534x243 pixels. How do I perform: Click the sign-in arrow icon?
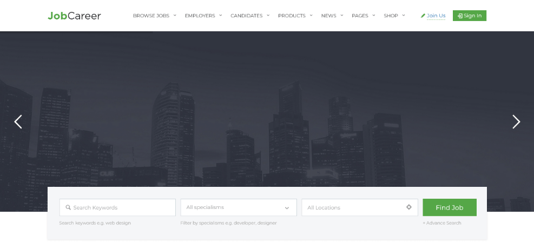pos(460,16)
